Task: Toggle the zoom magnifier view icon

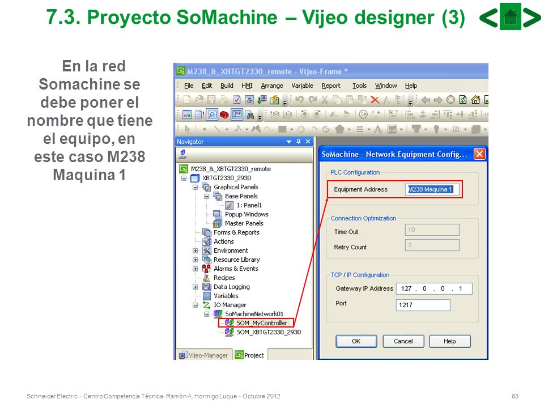Action: pos(211,114)
